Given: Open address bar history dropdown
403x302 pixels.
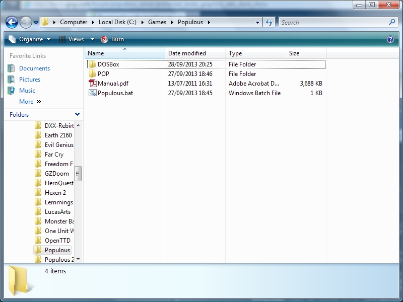Looking at the screenshot, I should 257,22.
